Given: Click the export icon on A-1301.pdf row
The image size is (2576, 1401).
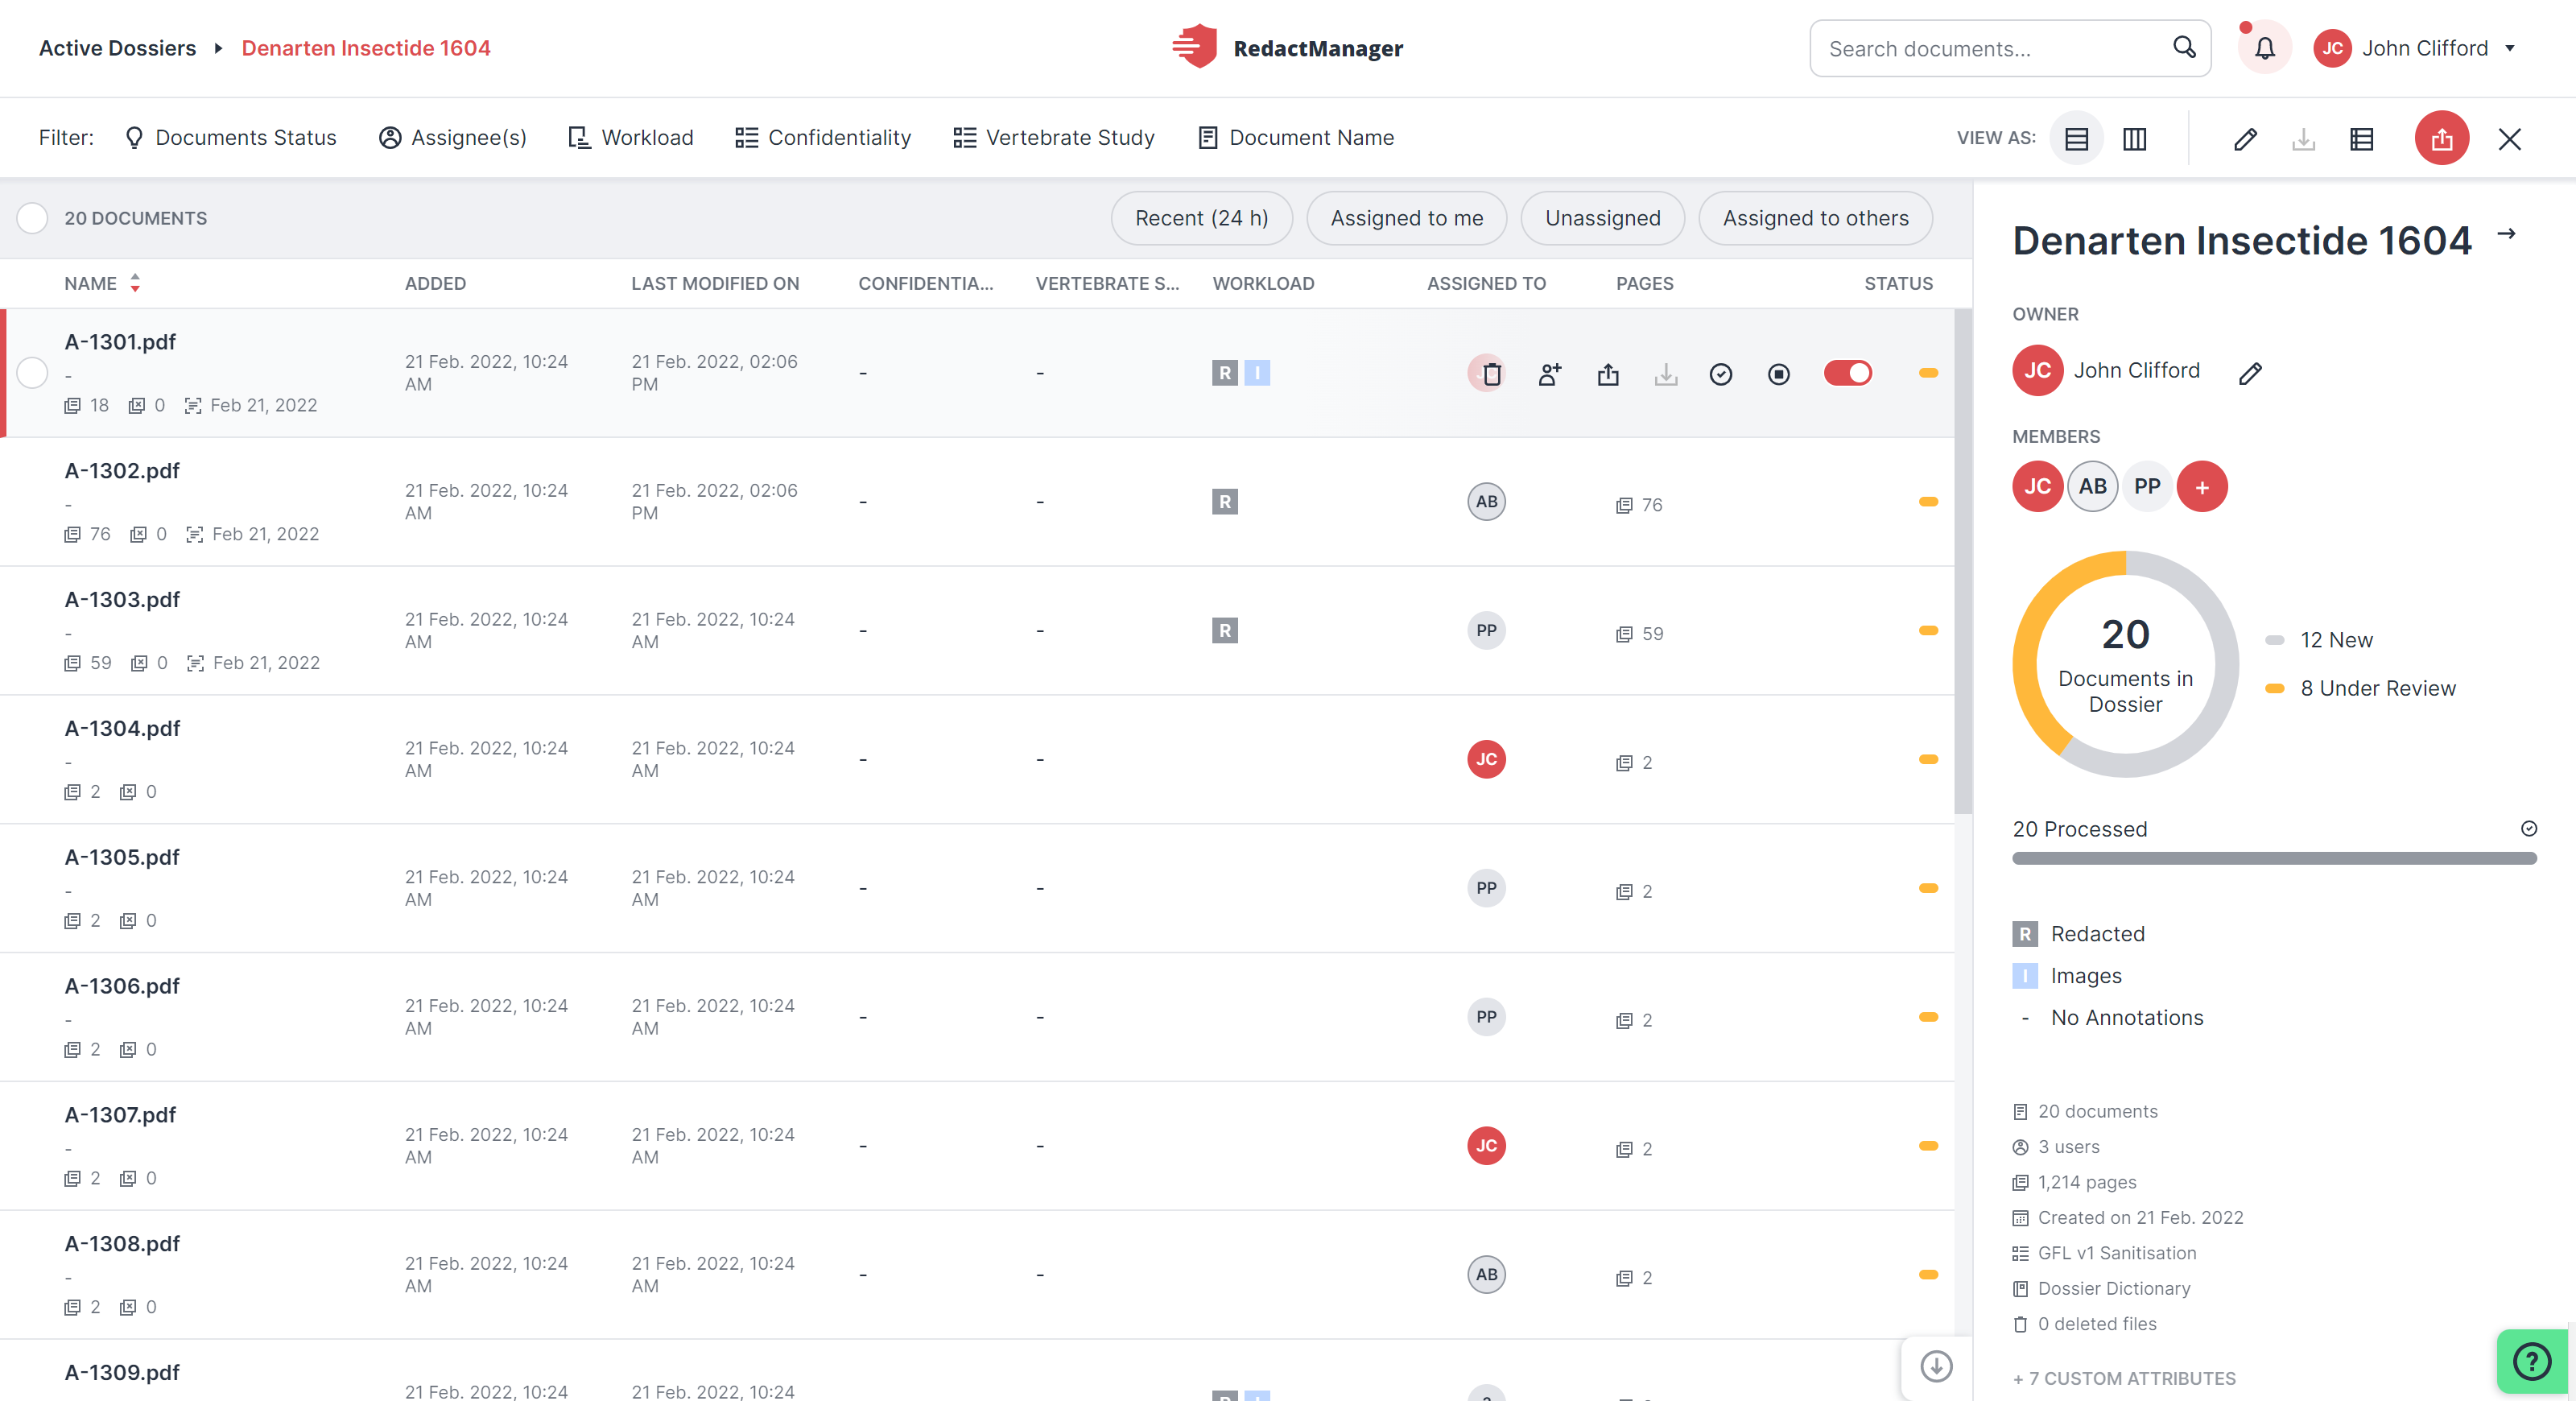Looking at the screenshot, I should [x=1608, y=374].
